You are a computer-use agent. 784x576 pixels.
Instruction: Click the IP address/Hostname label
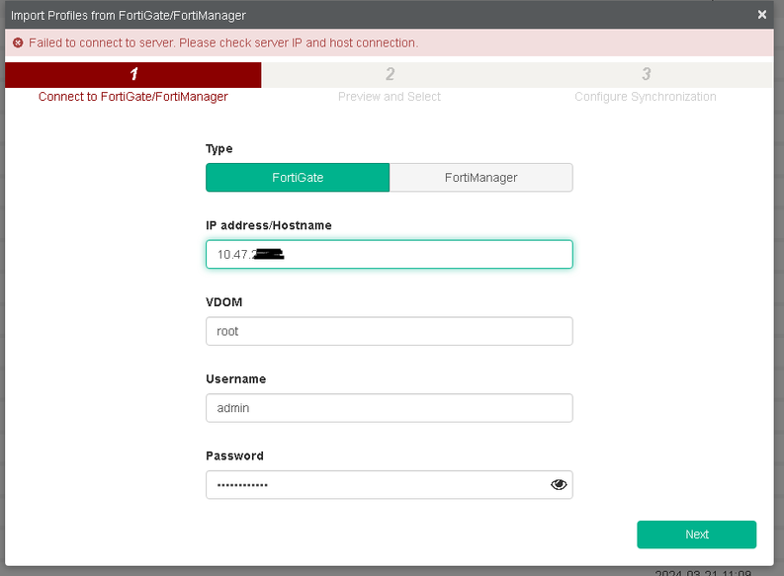269,225
